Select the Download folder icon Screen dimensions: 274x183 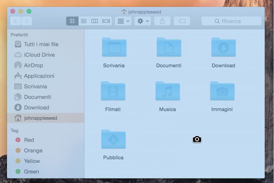point(223,47)
